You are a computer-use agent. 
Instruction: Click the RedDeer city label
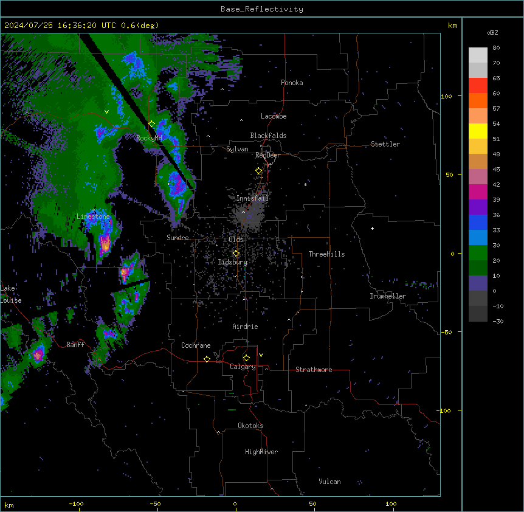(x=267, y=155)
